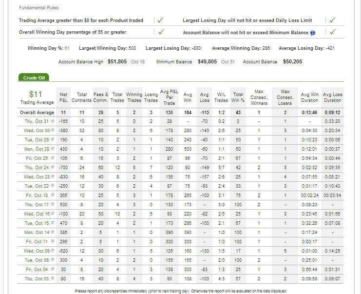Open the detail icon next to Tue, Oct 29
The width and height of the screenshot is (361, 294).
[53, 139]
